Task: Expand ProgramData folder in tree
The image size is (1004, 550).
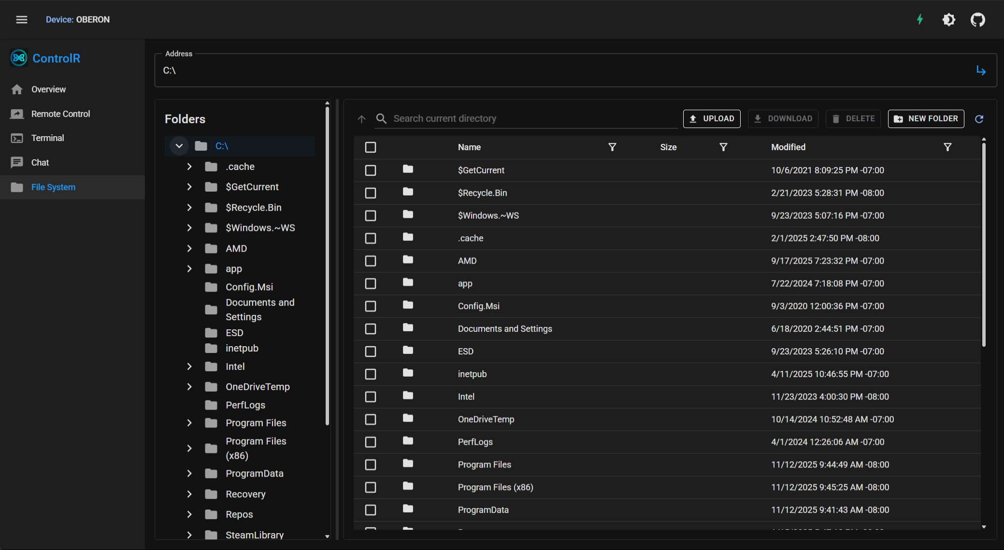Action: 189,474
